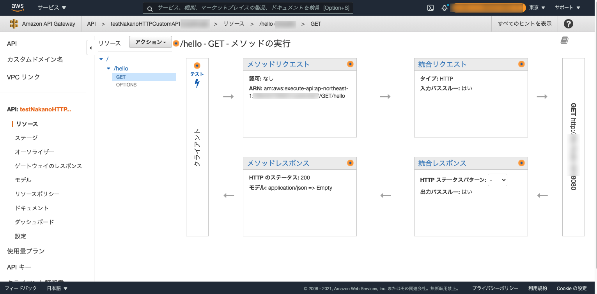Open the サポート dropdown menu
Screen dimensions: 597x294
tap(567, 8)
